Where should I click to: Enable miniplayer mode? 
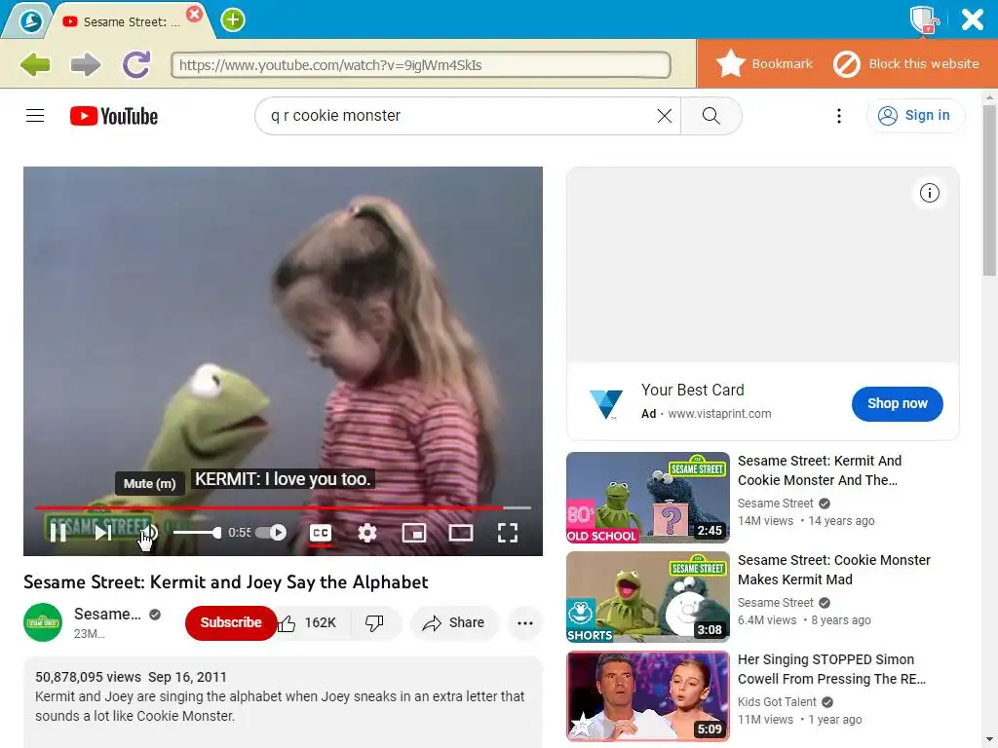click(x=413, y=533)
